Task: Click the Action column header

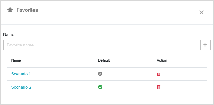Action: click(x=162, y=60)
